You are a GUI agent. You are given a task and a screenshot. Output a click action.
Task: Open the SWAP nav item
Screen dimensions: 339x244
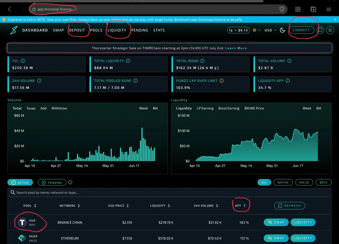58,30
